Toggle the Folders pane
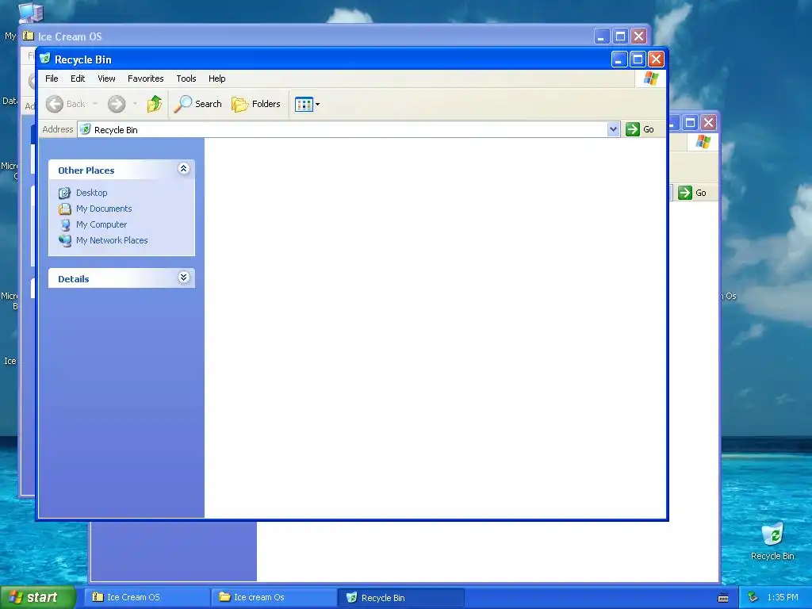 [x=256, y=104]
